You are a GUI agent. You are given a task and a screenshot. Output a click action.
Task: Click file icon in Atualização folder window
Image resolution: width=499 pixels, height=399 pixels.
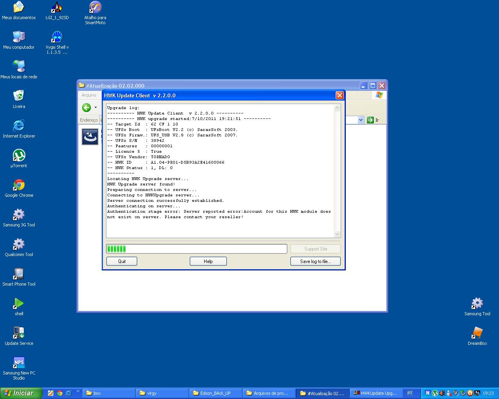click(90, 137)
